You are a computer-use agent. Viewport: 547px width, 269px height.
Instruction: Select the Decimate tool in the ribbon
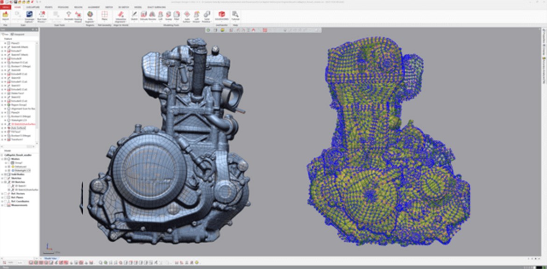click(69, 15)
